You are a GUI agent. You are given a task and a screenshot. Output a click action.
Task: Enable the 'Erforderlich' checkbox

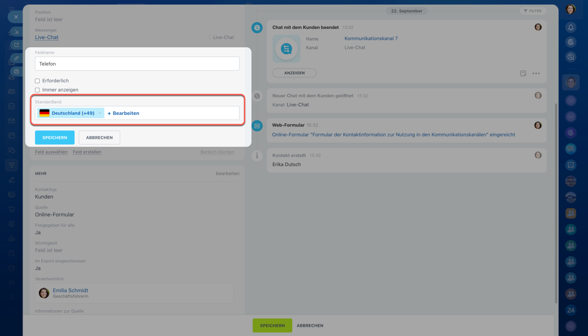click(x=37, y=81)
